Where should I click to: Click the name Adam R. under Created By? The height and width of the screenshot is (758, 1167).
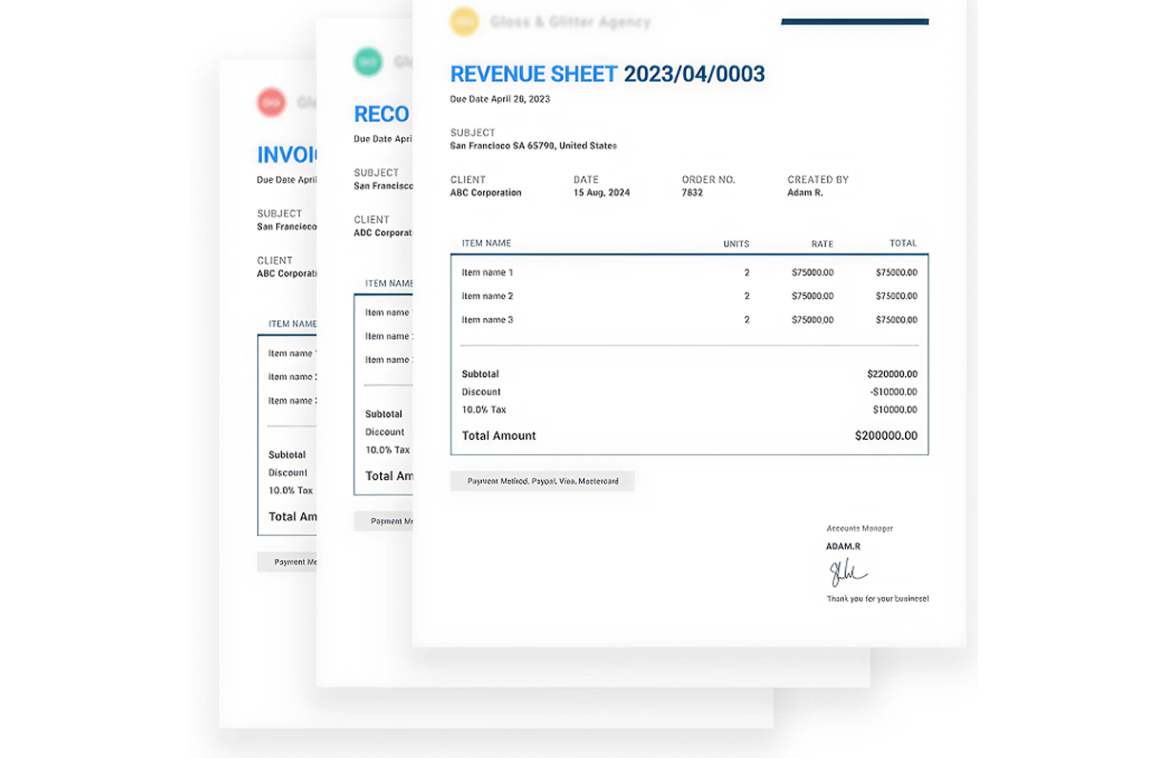point(805,192)
